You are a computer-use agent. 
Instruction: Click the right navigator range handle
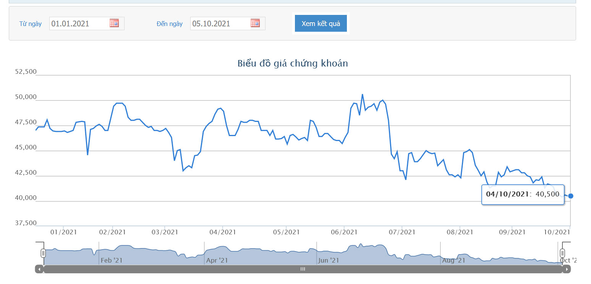(x=562, y=253)
